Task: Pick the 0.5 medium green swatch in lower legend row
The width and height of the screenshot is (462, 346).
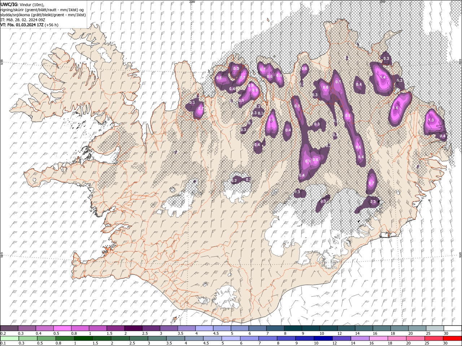Action: pyautogui.click(x=46, y=338)
